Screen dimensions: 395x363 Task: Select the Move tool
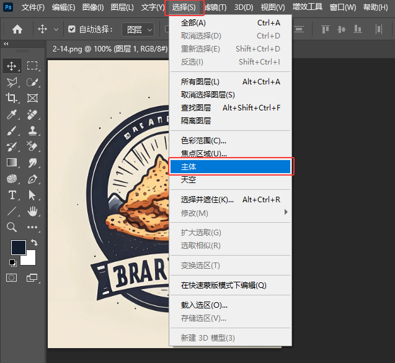12,66
